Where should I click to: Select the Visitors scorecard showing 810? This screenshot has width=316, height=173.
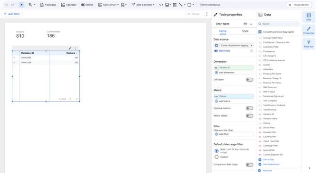point(20,34)
